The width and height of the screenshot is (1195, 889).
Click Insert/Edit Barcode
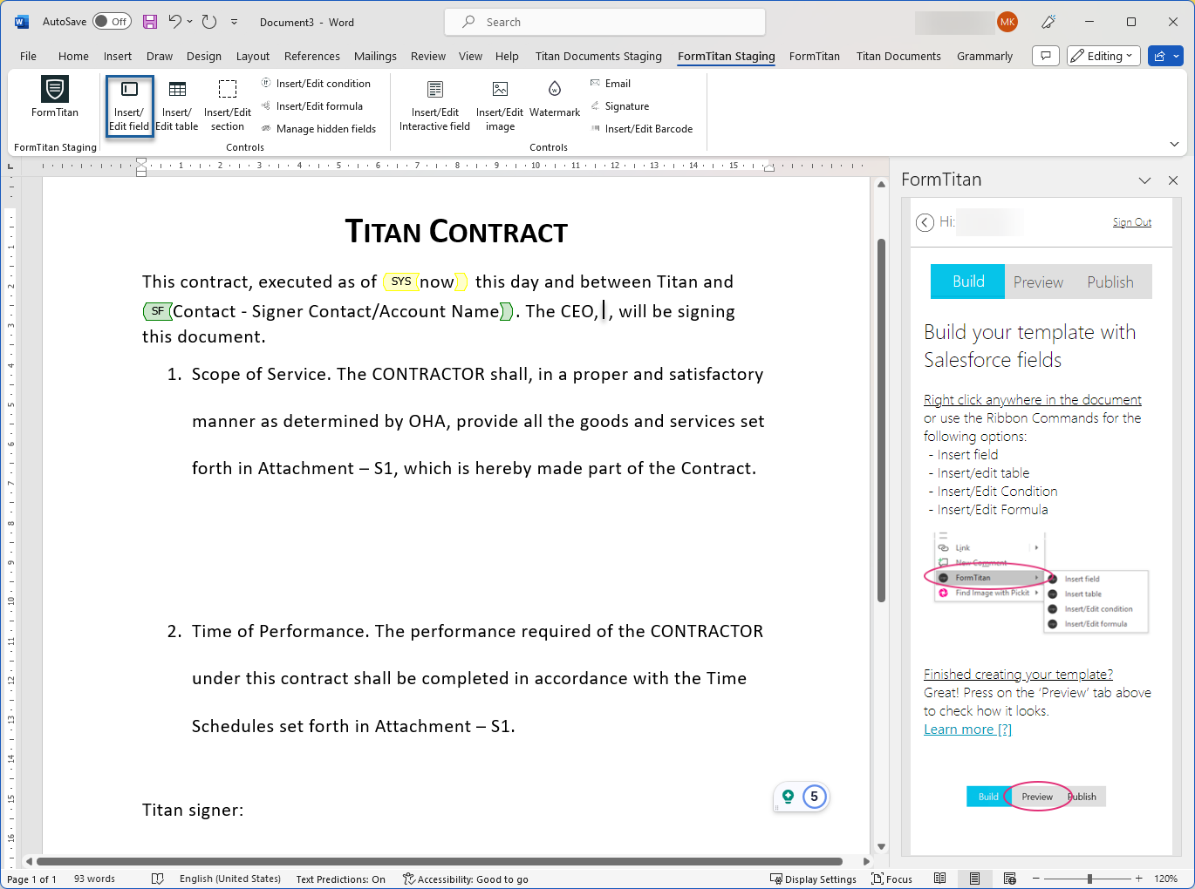coord(642,129)
